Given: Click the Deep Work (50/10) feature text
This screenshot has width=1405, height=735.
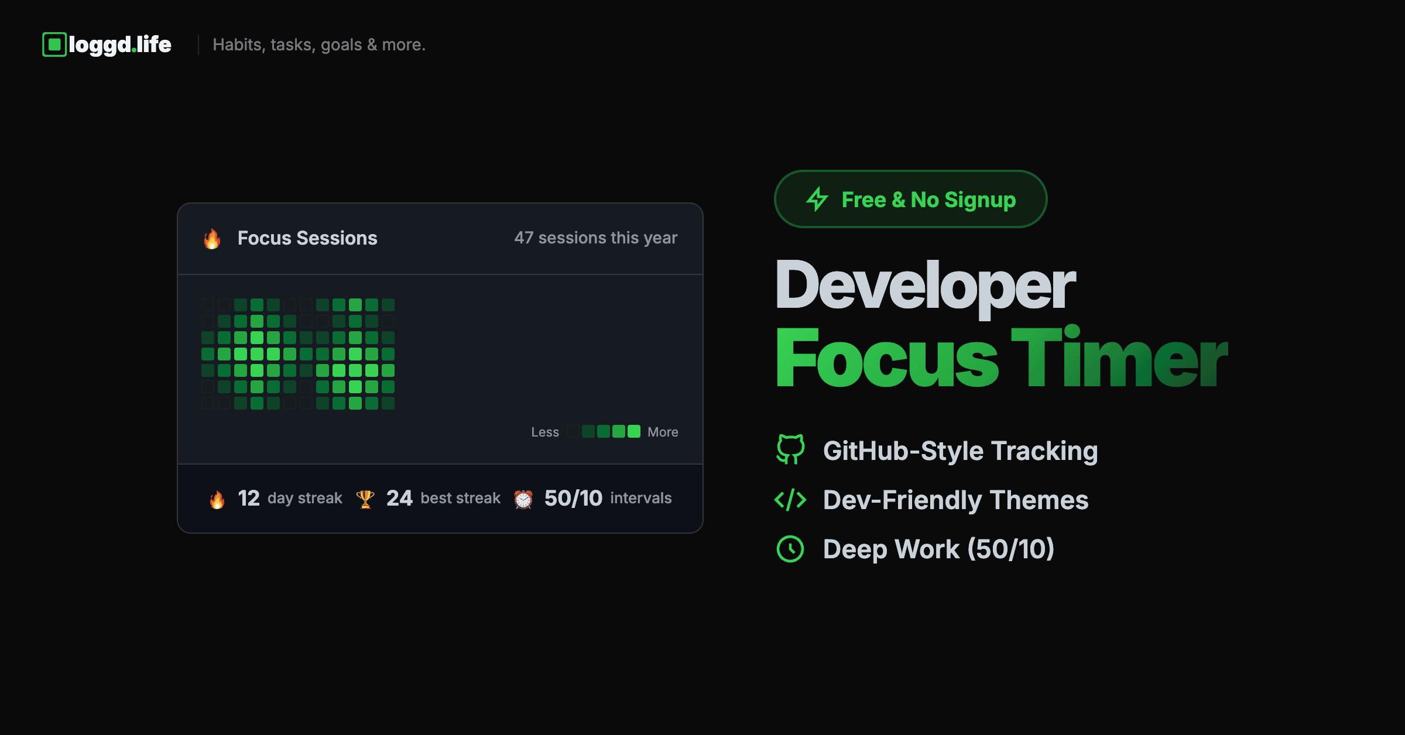Looking at the screenshot, I should (938, 549).
